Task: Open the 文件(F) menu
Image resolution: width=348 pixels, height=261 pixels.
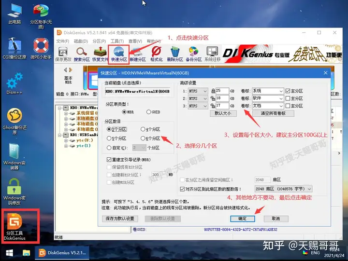Action: [62, 41]
